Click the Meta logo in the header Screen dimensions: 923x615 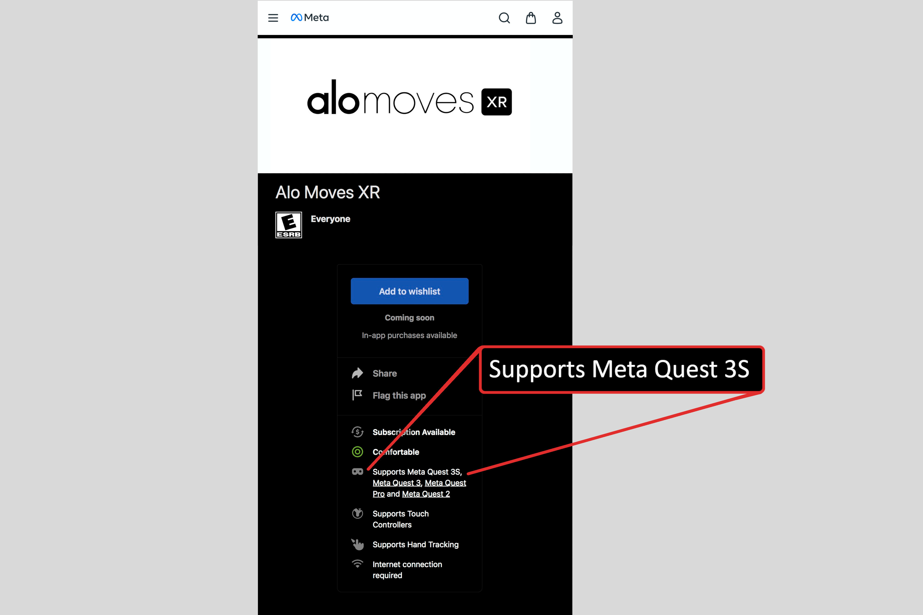pos(309,17)
